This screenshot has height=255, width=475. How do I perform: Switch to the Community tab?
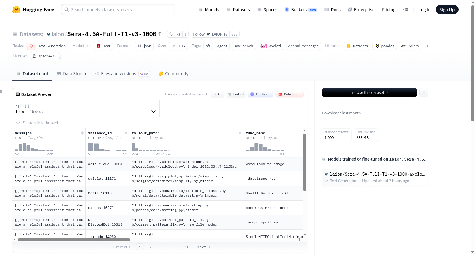pos(174,74)
